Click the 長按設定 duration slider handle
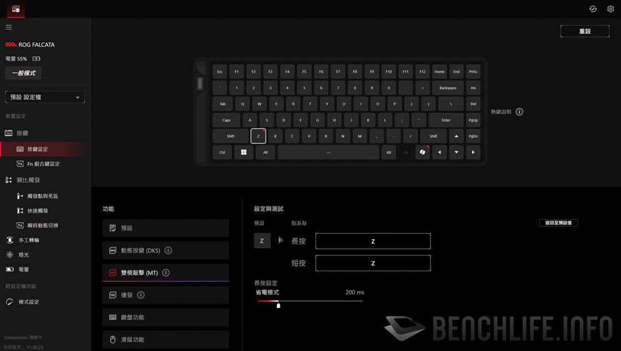 [279, 305]
